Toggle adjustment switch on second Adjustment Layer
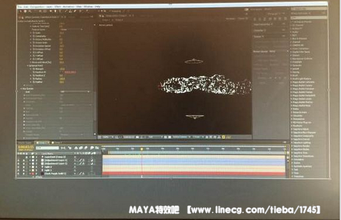 click(92, 164)
